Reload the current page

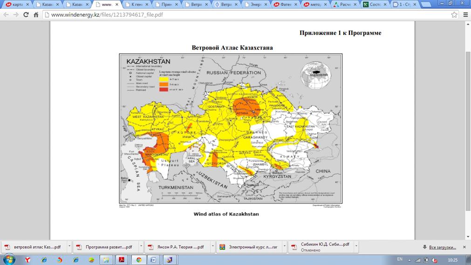pos(25,14)
